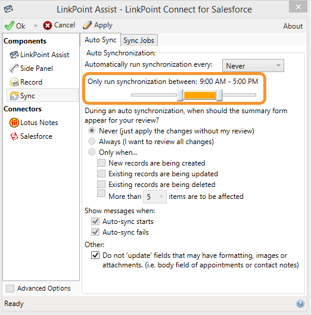Screen dimensions: 311x315
Task: Choose the 'Only when...' radio option
Action: 92,152
